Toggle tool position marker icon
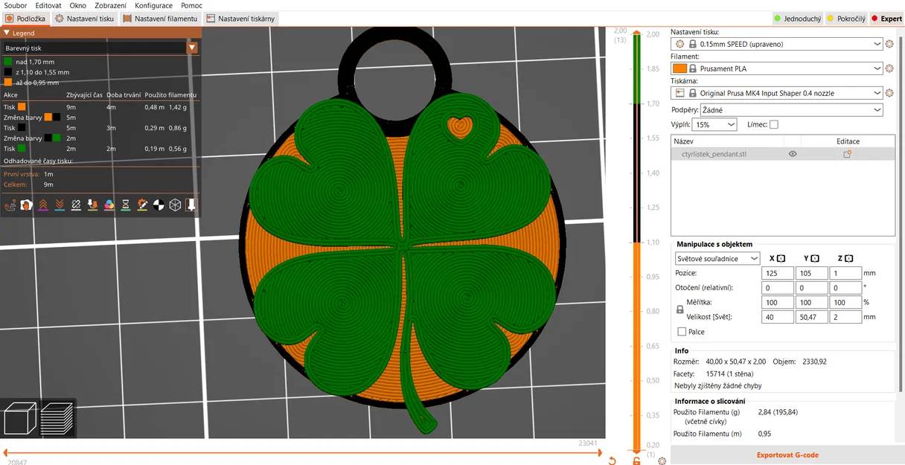Screen dimensions: 905x465 pyautogui.click(x=191, y=205)
